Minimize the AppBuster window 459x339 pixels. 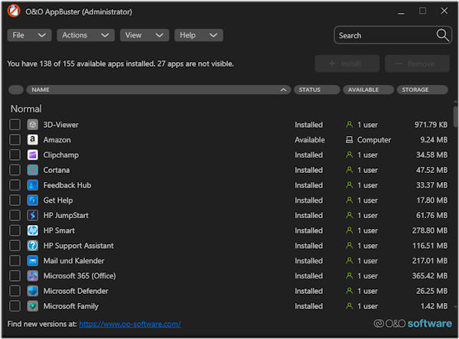(401, 11)
